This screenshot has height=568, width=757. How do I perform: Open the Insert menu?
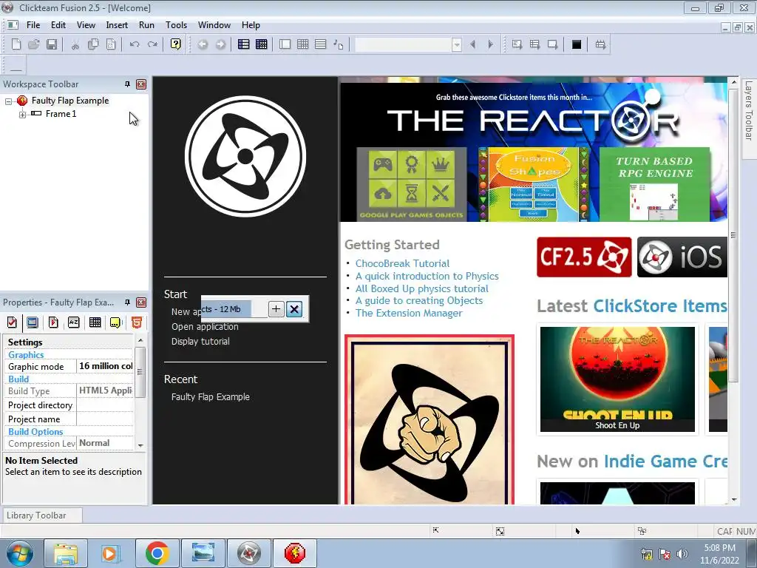117,25
